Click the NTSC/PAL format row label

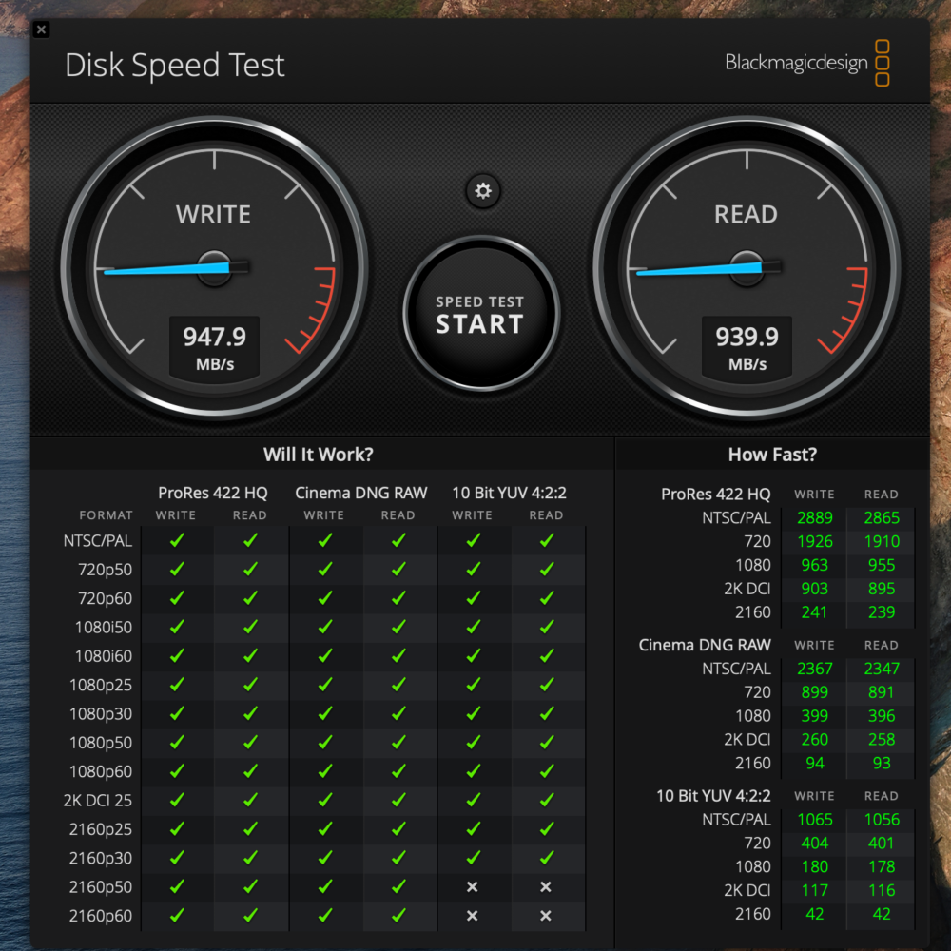click(x=98, y=540)
